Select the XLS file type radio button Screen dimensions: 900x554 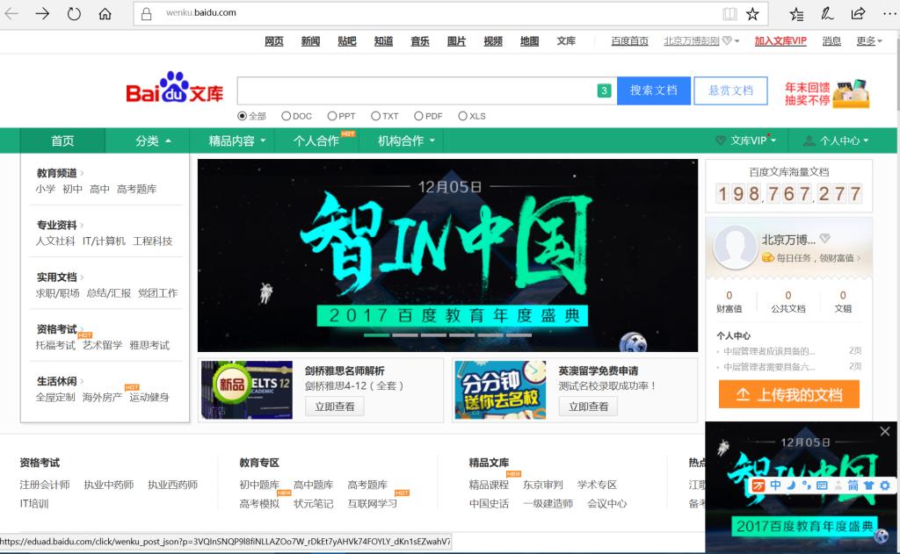(x=462, y=116)
